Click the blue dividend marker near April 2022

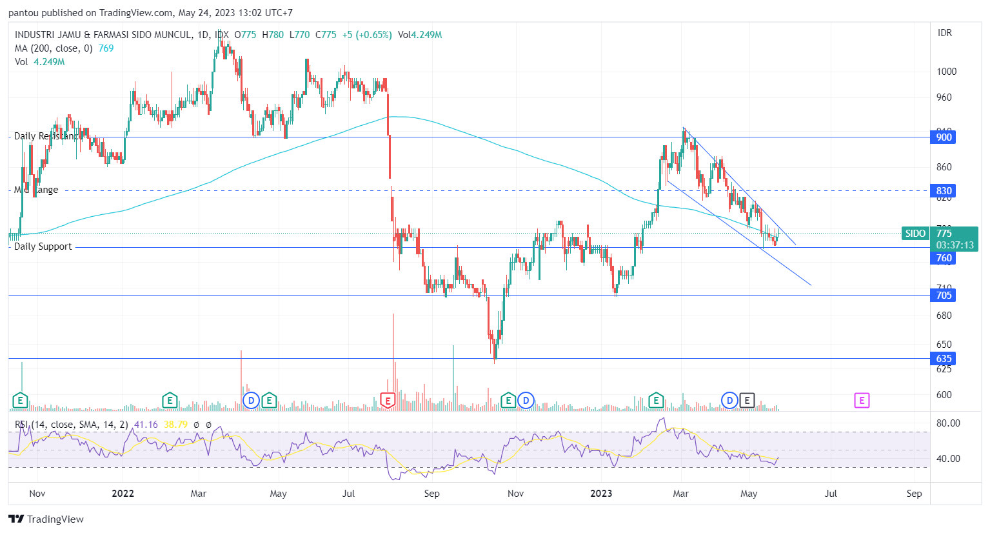pos(251,401)
